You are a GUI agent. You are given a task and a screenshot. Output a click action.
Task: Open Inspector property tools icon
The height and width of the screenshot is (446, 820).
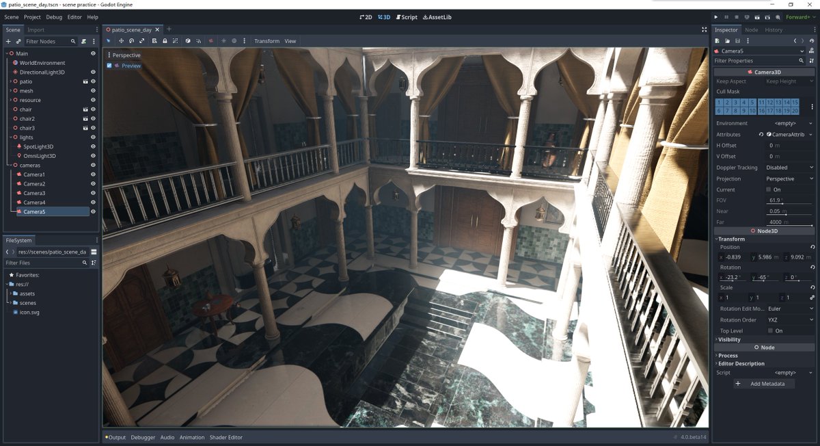click(x=812, y=61)
